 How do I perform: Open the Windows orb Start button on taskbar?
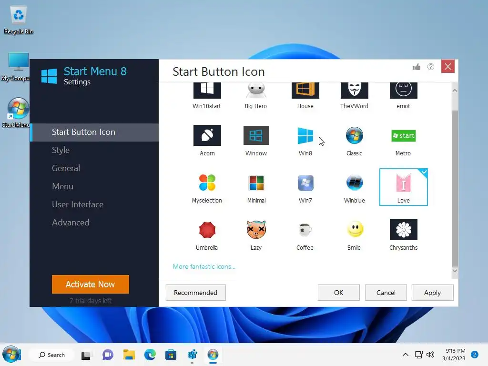point(11,354)
